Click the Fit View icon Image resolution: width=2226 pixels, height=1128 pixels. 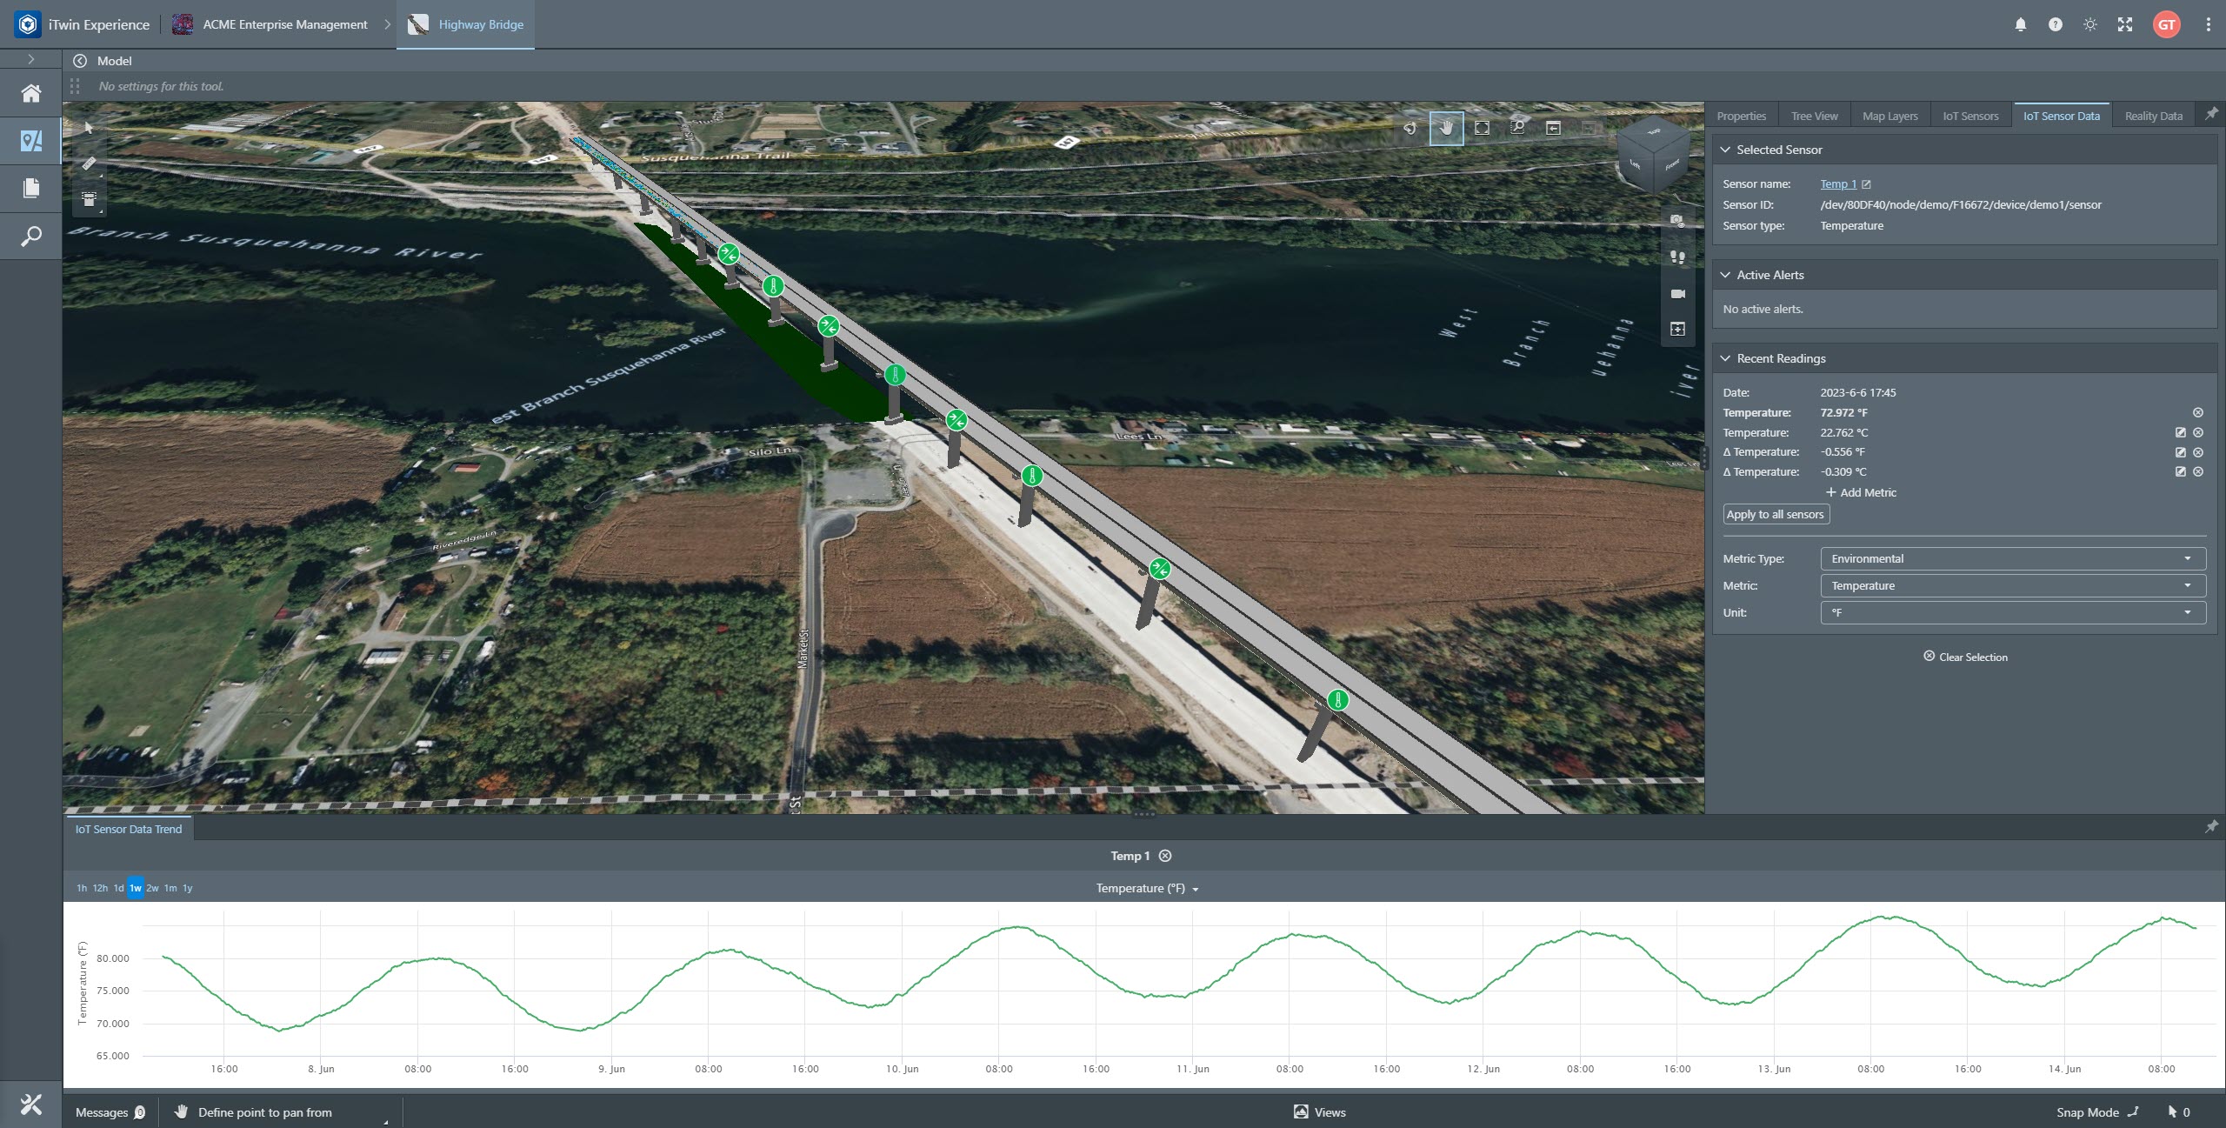pyautogui.click(x=1482, y=128)
